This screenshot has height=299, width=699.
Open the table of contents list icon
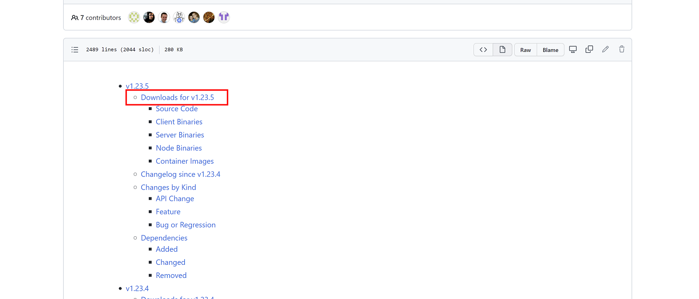click(x=75, y=50)
